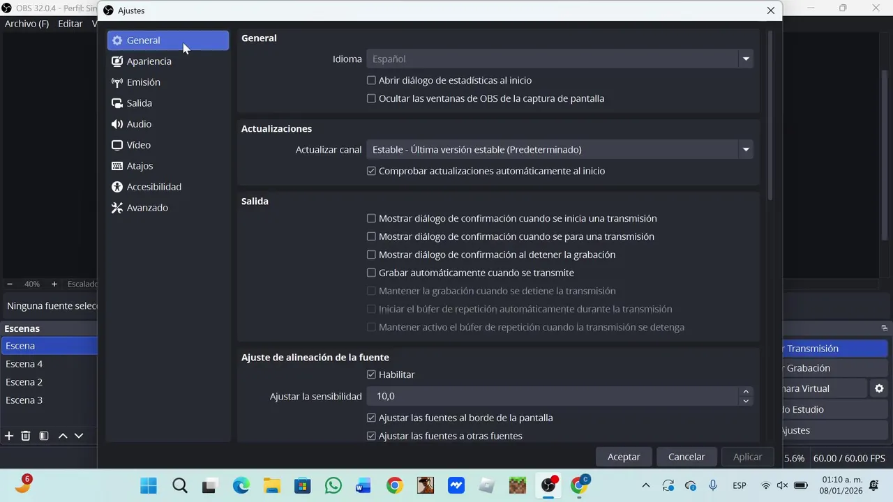Click the Aplicar button
This screenshot has width=893, height=502.
tap(747, 457)
